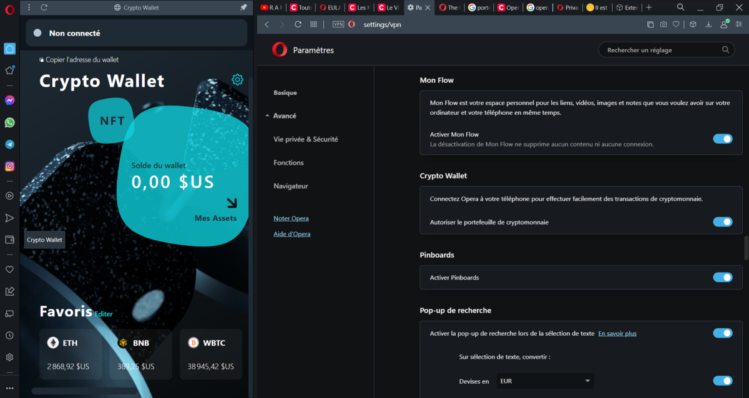The image size is (749, 398).
Task: Open the Player icon in the sidebar
Action: (9, 195)
